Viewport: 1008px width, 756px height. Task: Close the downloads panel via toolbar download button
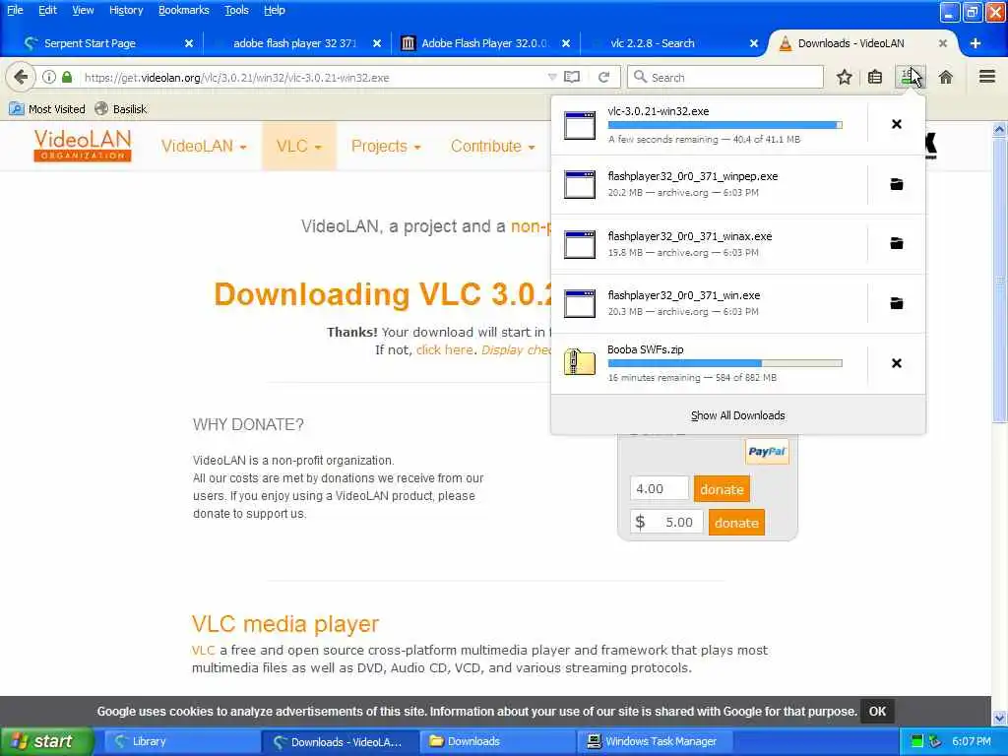coord(910,77)
